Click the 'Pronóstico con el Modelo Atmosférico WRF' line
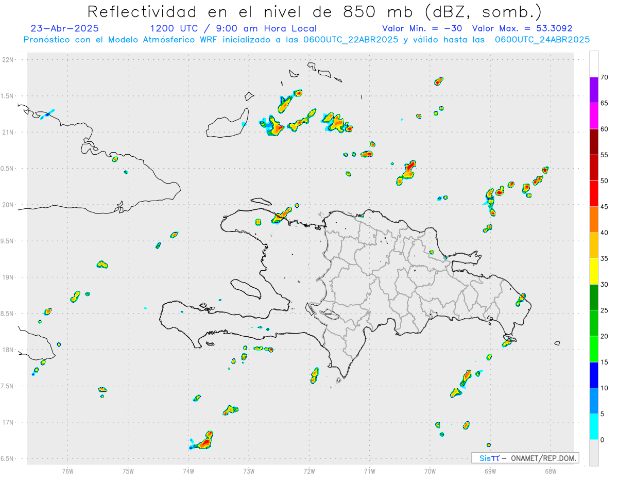This screenshot has height=478, width=618. click(306, 40)
